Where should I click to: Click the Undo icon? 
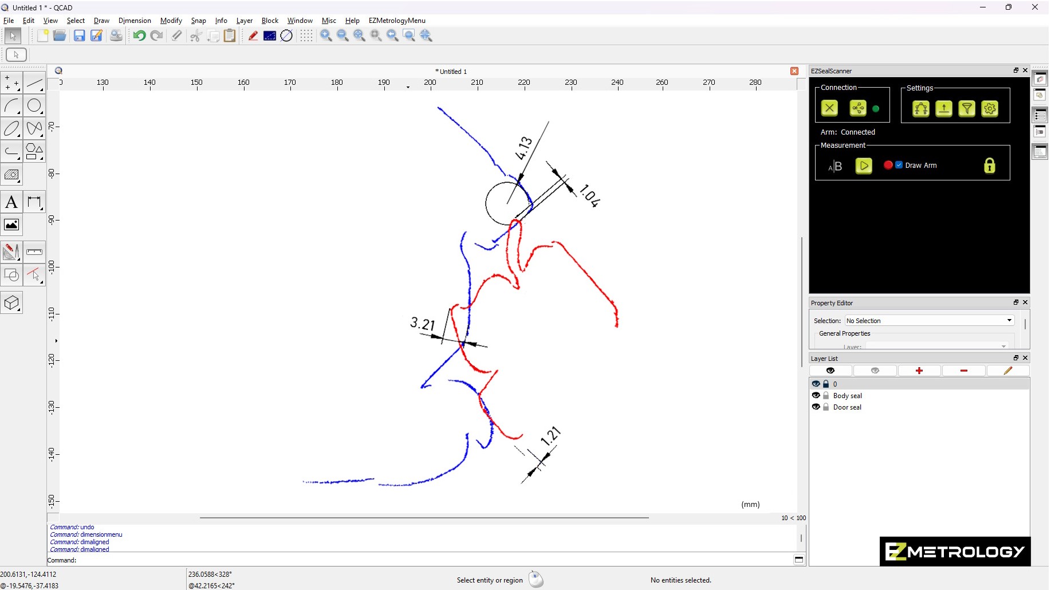139,36
